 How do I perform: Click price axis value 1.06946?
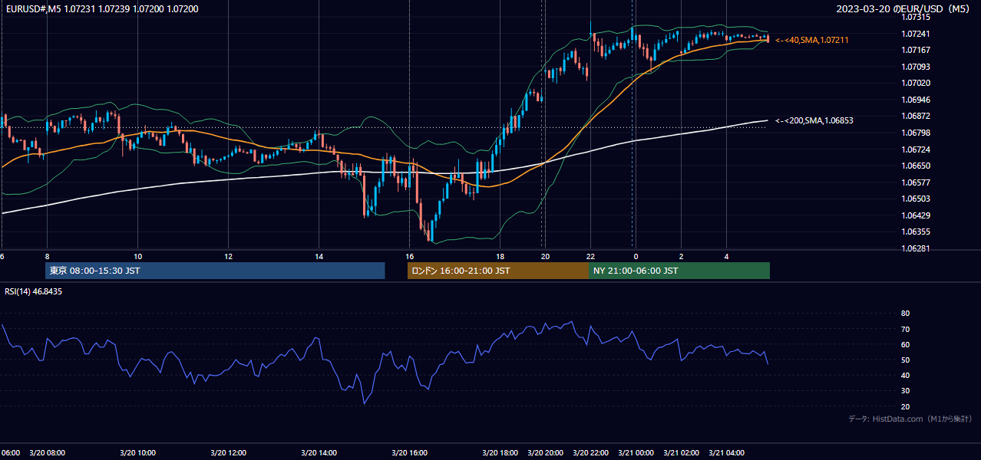(916, 100)
